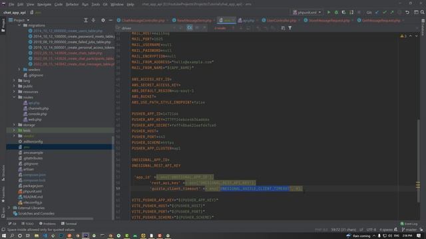
Task: Open the Navigate menu
Action: coord(44,5)
